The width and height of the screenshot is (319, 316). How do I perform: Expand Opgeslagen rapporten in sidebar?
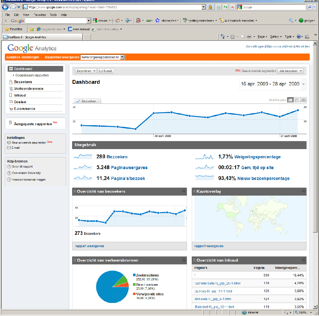coord(13,75)
